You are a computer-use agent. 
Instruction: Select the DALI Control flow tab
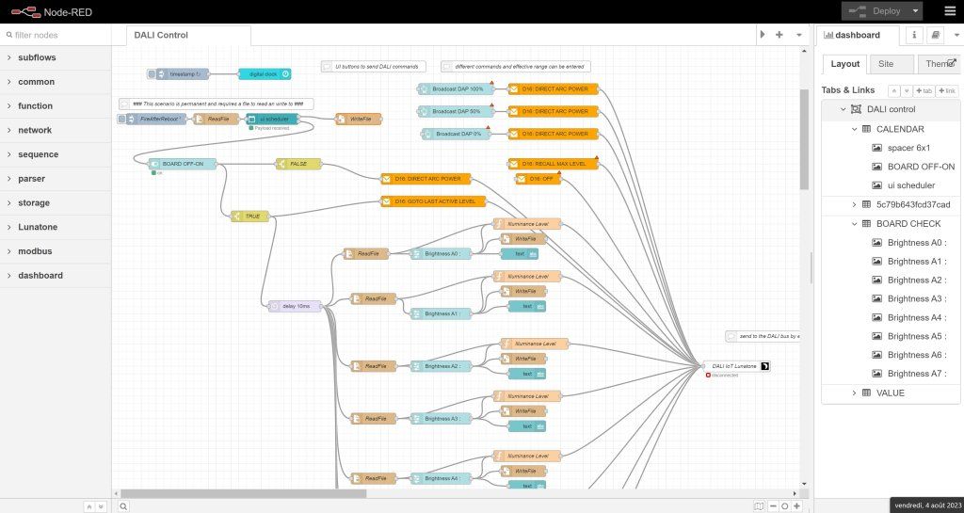[160, 35]
